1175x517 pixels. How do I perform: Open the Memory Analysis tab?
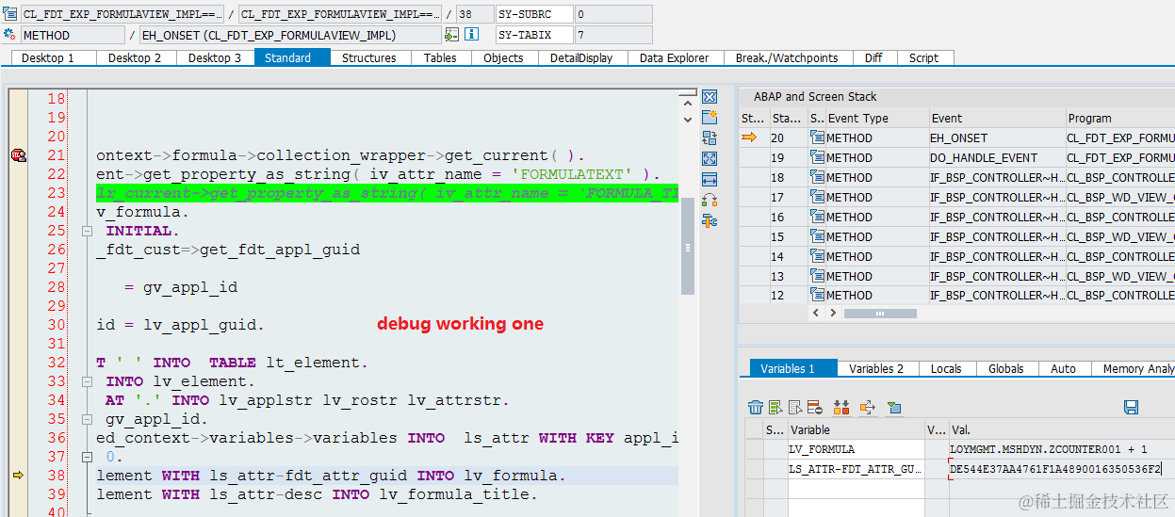pos(1134,368)
